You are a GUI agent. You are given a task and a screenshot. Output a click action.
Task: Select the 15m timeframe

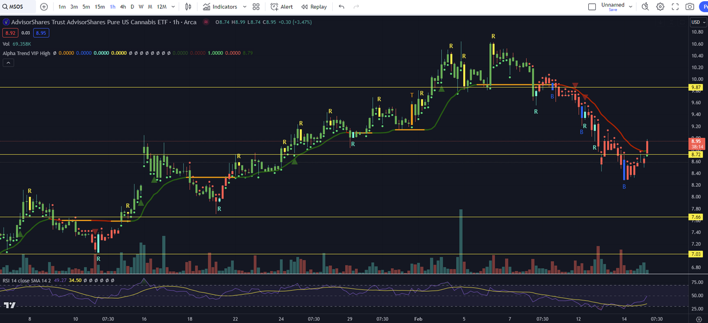click(100, 6)
